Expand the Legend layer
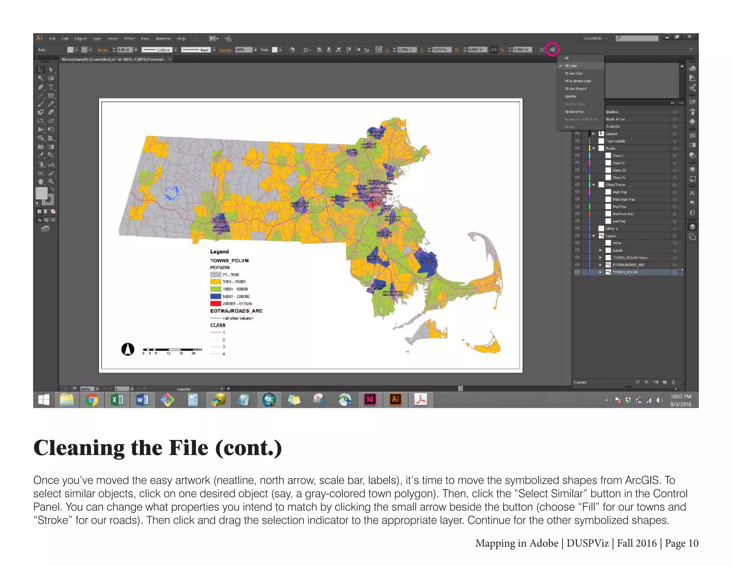This screenshot has width=732, height=566. 593,133
